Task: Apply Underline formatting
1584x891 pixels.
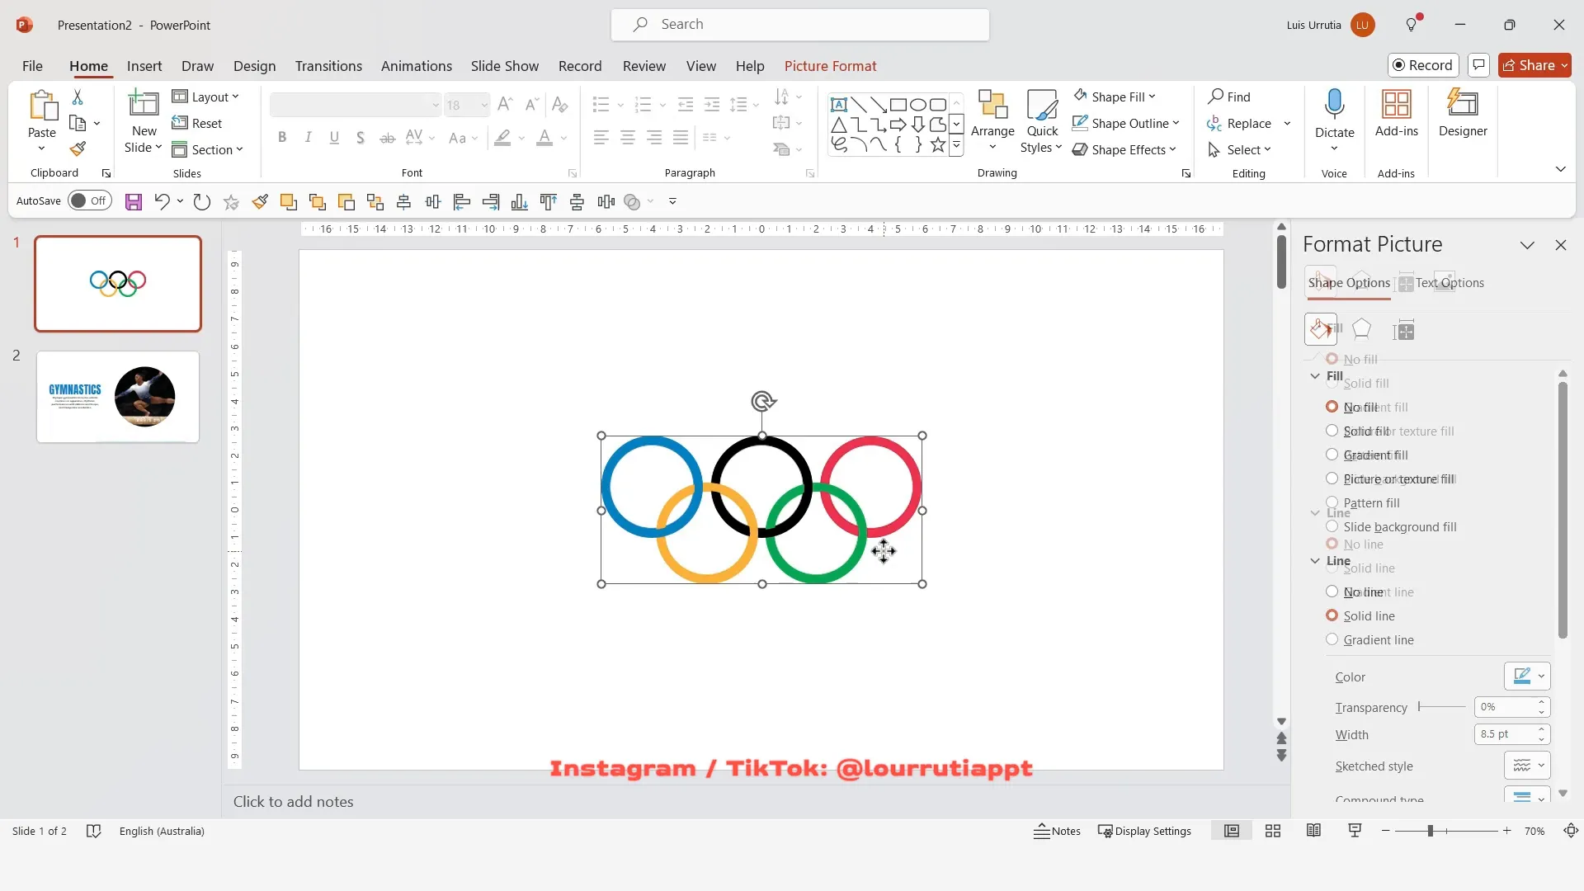Action: [x=334, y=138]
